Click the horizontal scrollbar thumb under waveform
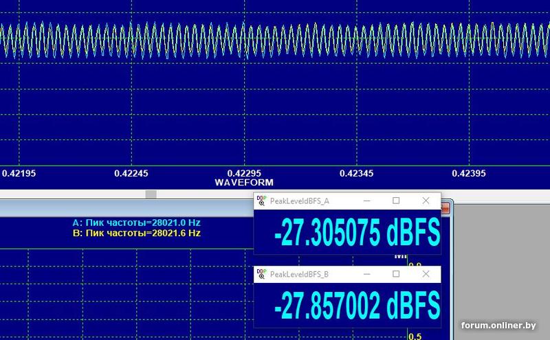The width and height of the screenshot is (550, 340). click(x=151, y=194)
